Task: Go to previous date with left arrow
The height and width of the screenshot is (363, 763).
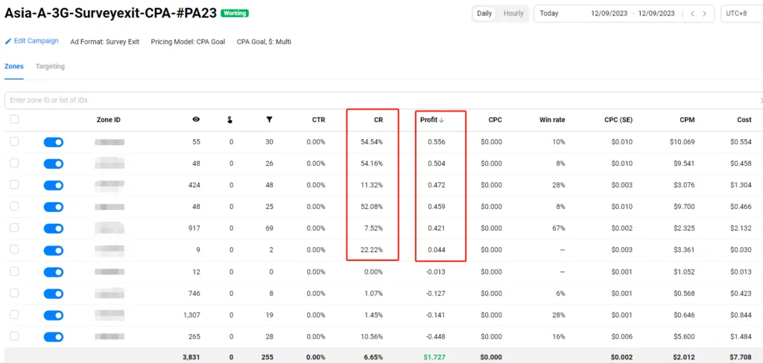Action: point(693,13)
